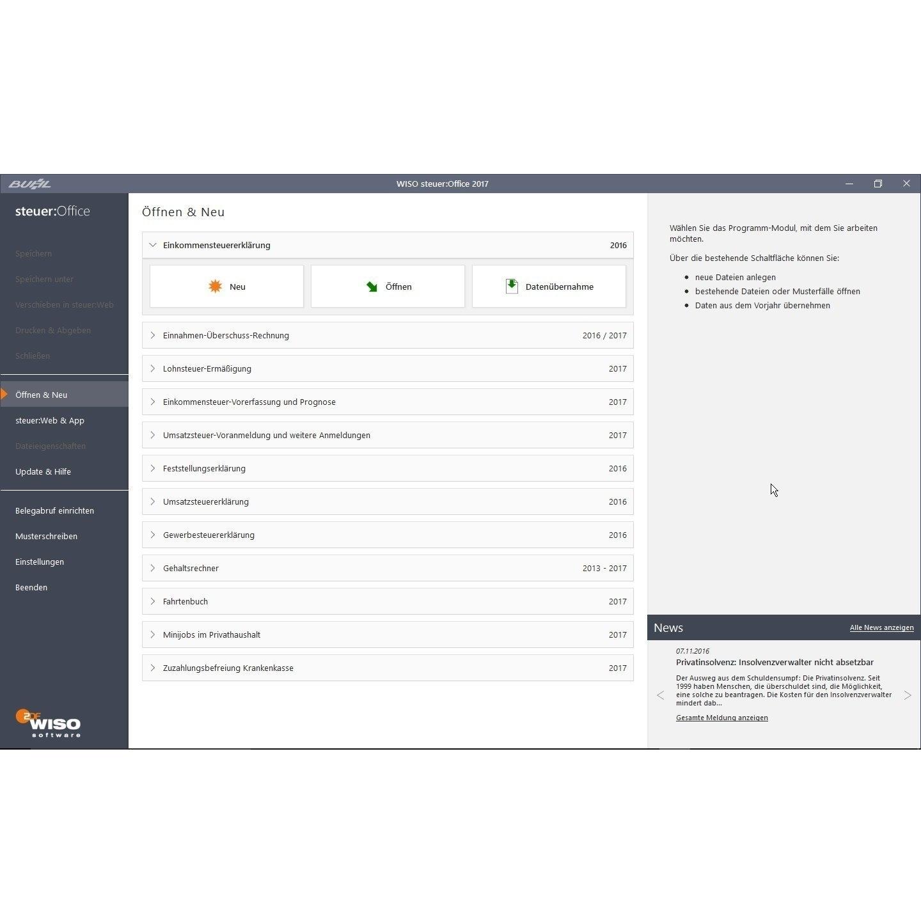Click Belegabruf einrichten in sidebar

(x=54, y=510)
